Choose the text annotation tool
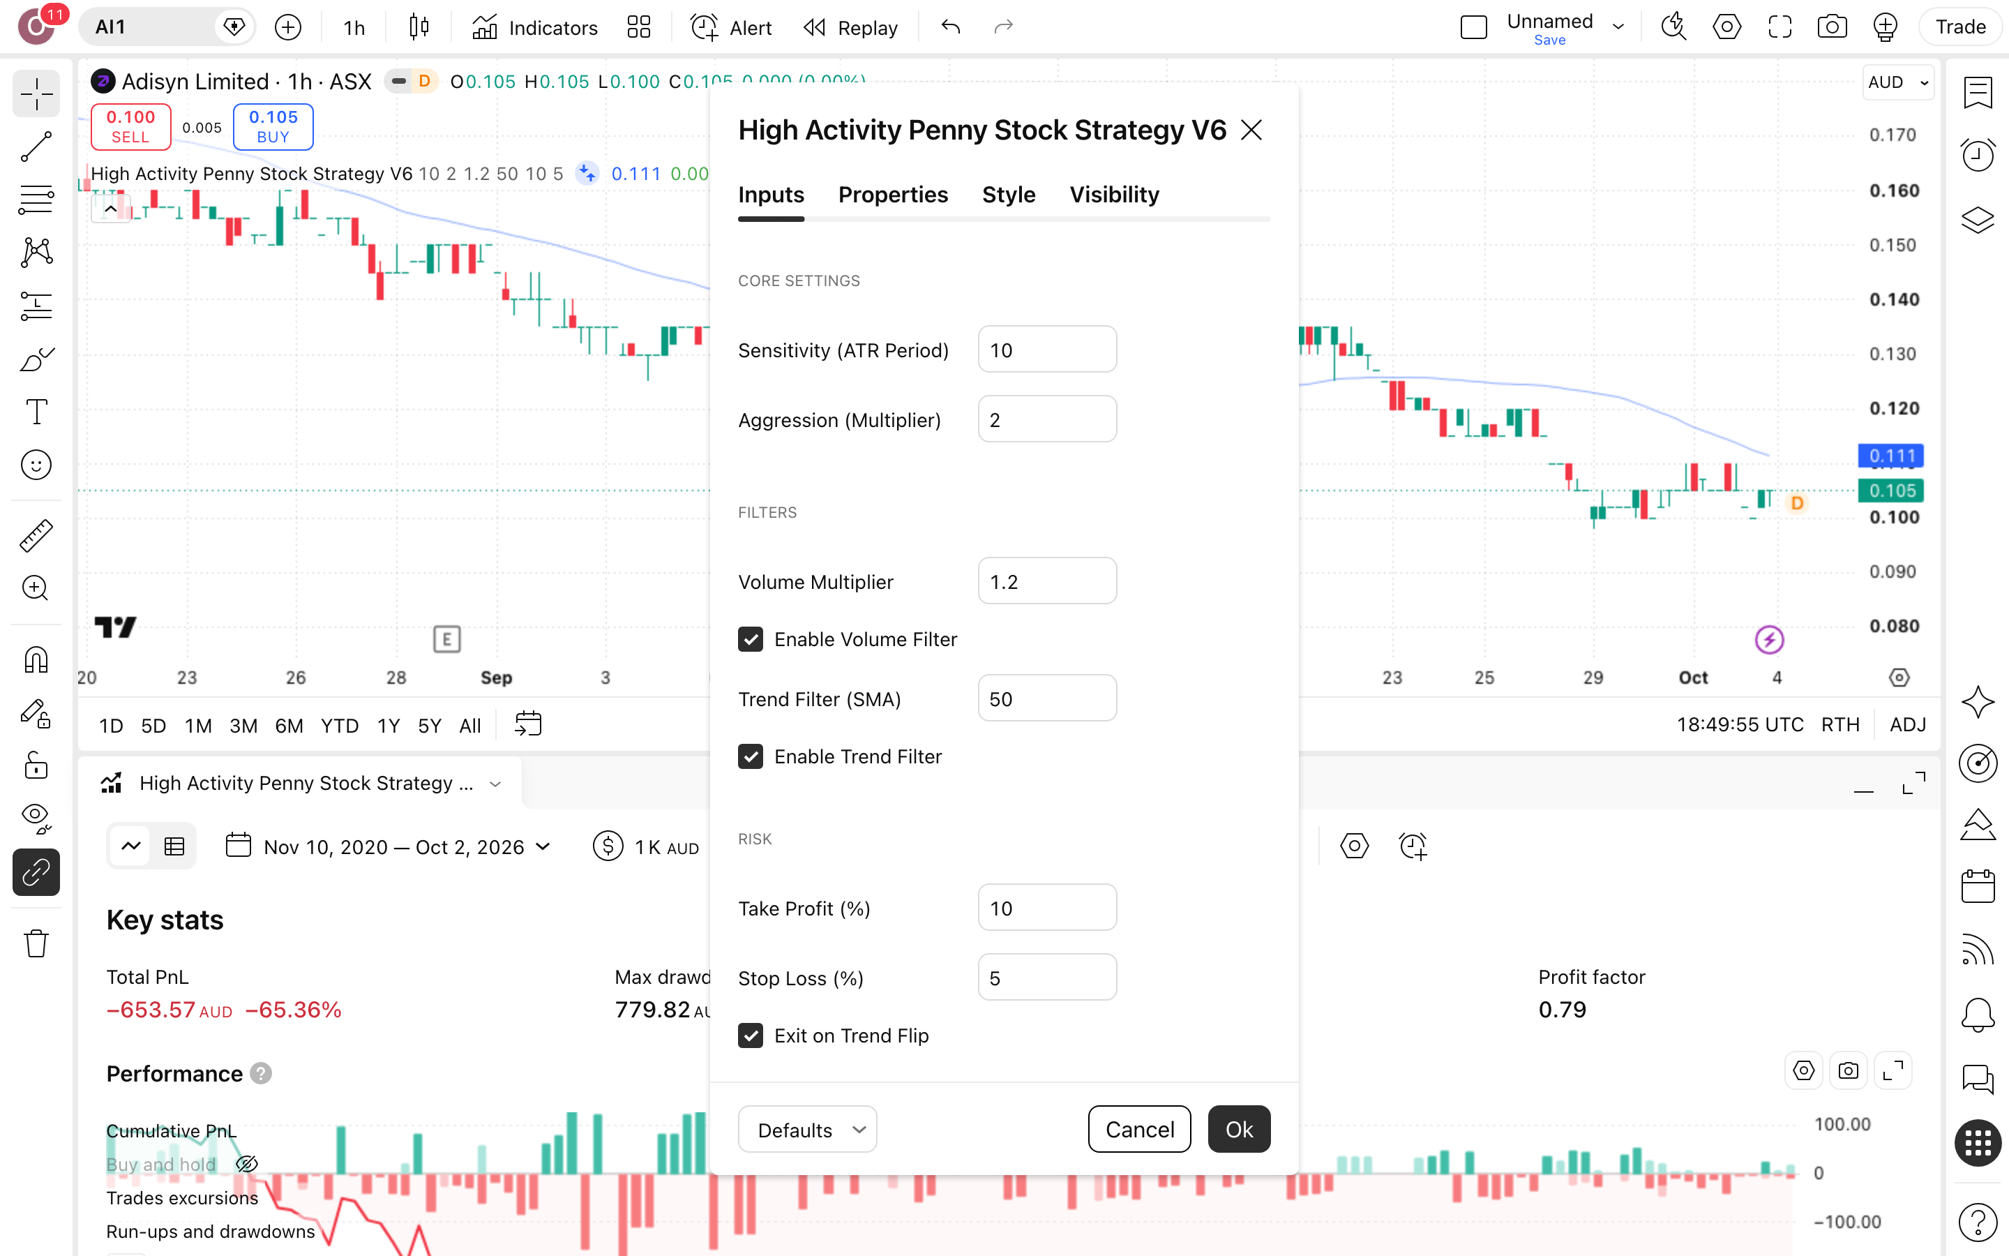 pos(36,412)
